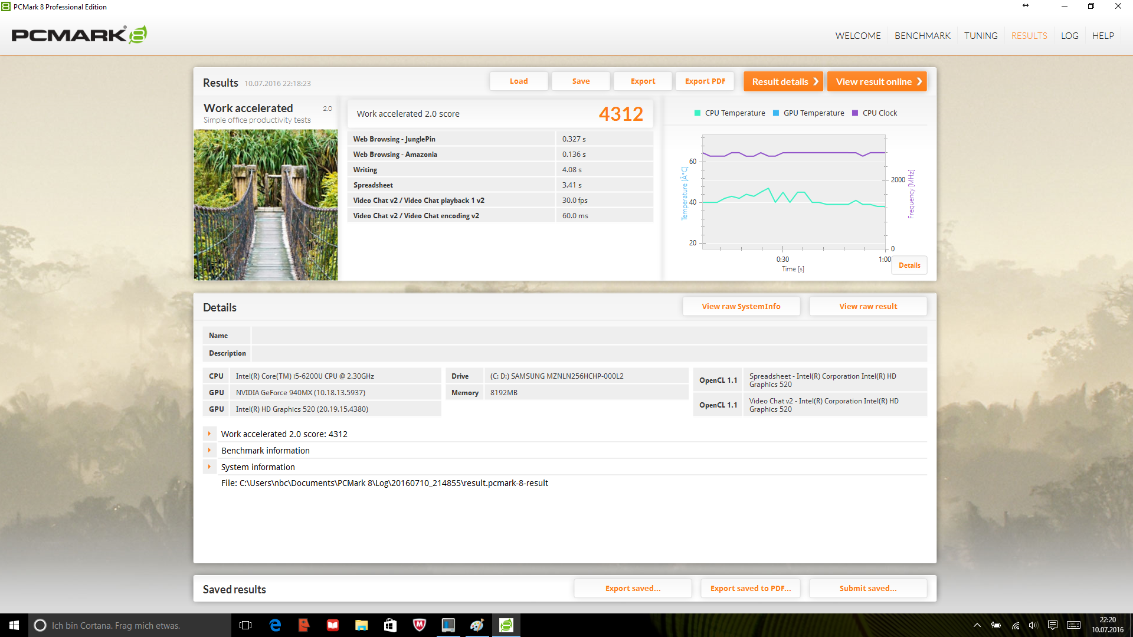Click the Export PDF button
The image size is (1133, 637).
pos(705,81)
